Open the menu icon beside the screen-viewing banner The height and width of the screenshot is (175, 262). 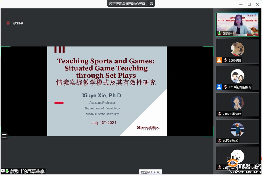pos(151,3)
